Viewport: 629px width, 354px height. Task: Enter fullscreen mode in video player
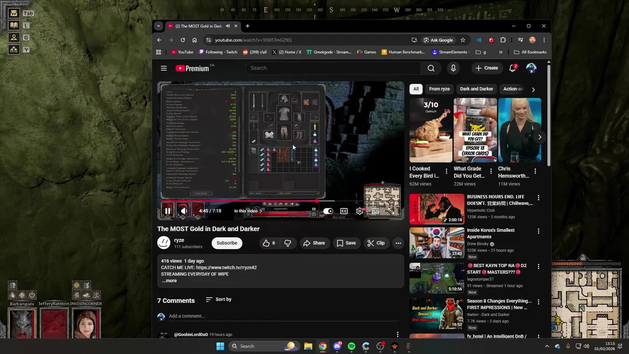point(391,211)
